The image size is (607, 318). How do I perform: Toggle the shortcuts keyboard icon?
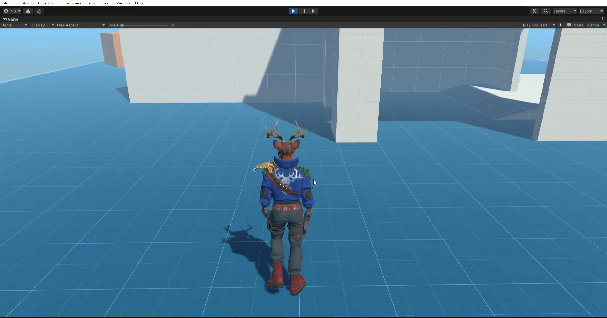(x=569, y=25)
